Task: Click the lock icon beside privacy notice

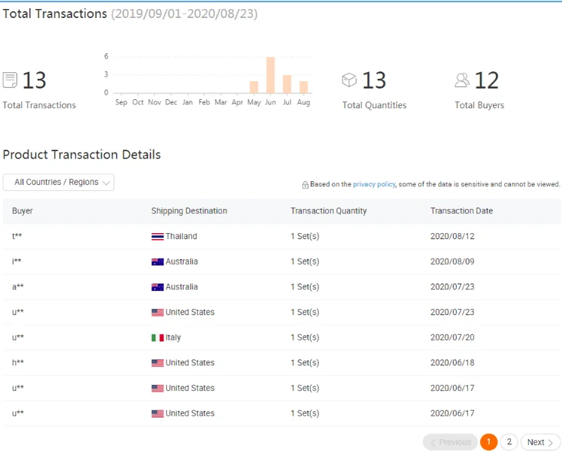Action: click(305, 184)
